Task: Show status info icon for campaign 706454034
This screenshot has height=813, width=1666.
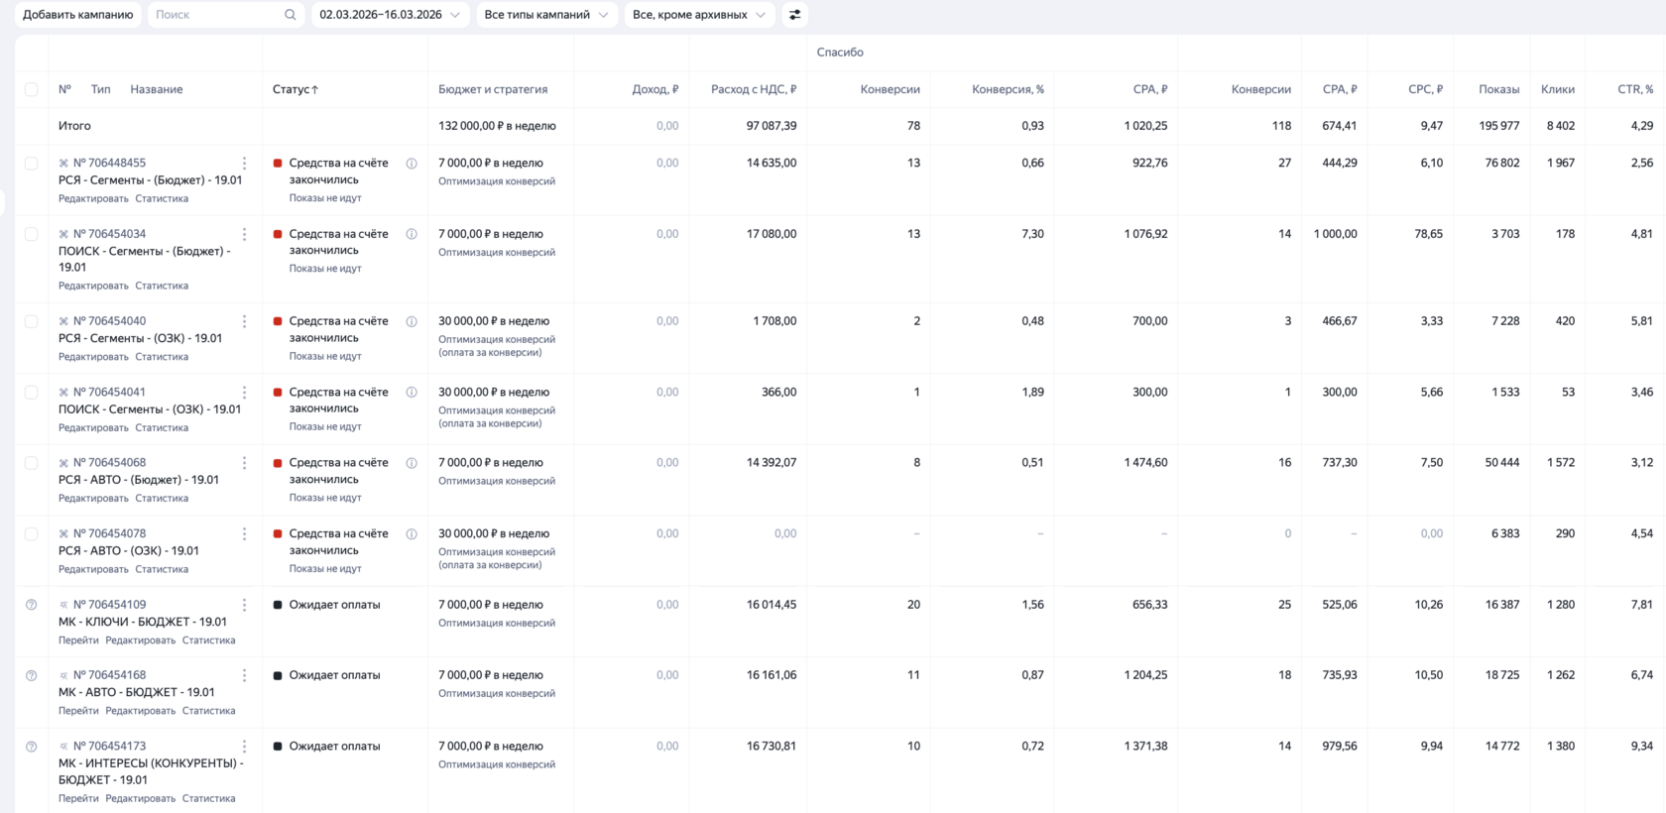Action: point(412,234)
